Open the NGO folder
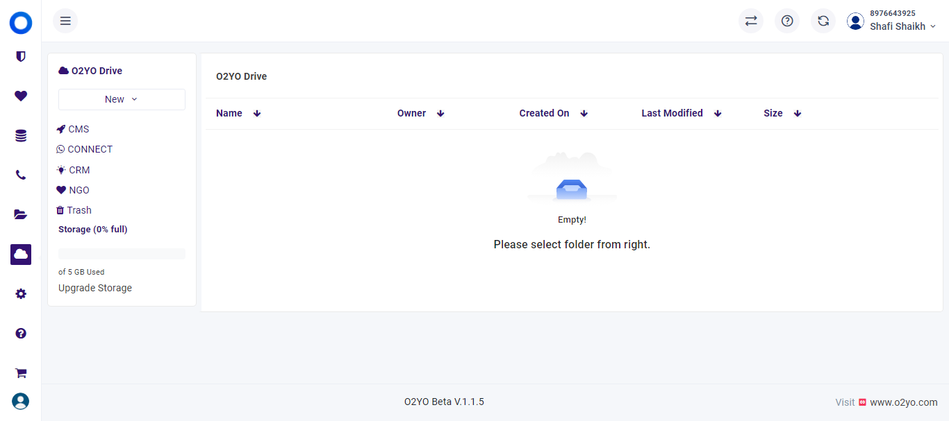This screenshot has height=421, width=949. tap(73, 190)
